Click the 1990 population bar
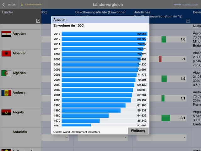Viewport: 201px width, 151px height. coord(91,110)
